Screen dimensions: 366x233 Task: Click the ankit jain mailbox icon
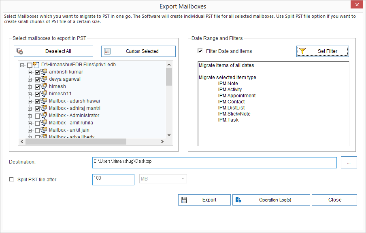(x=44, y=130)
